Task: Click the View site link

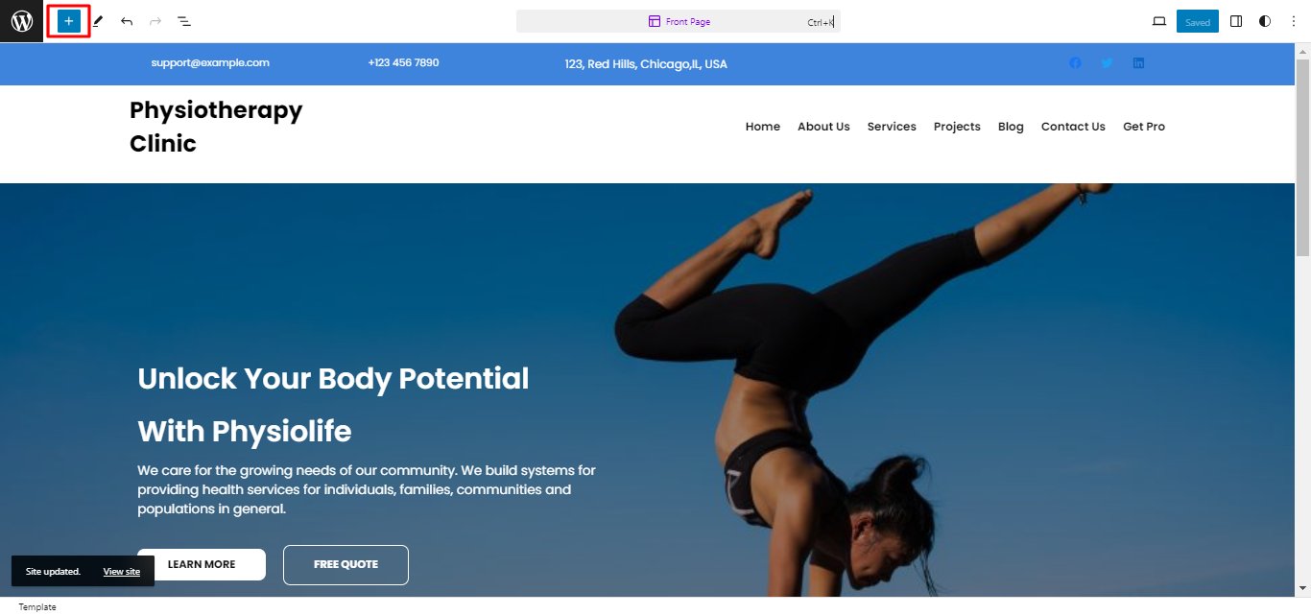Action: pyautogui.click(x=122, y=572)
